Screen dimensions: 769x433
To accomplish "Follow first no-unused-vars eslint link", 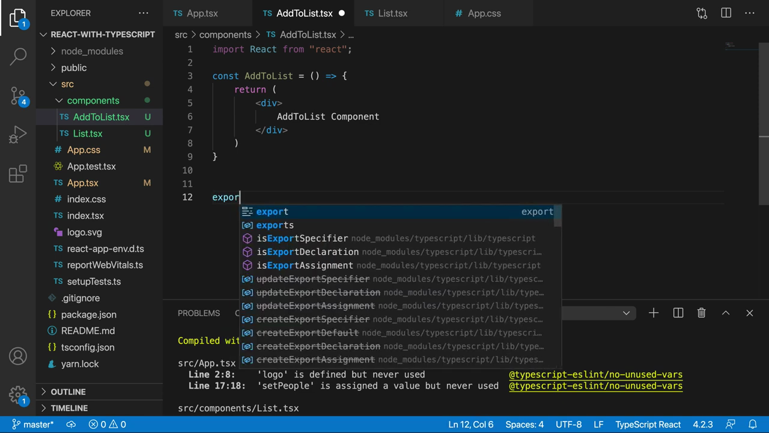I will pyautogui.click(x=596, y=374).
